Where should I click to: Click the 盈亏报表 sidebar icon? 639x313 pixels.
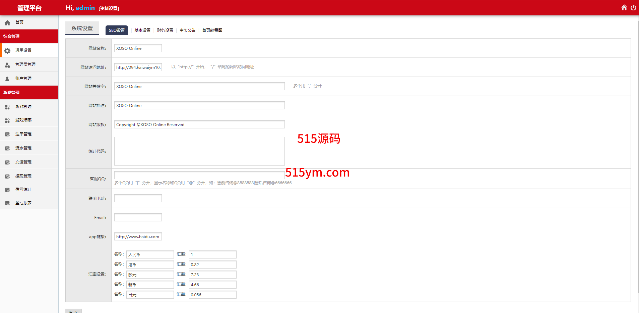(7, 203)
